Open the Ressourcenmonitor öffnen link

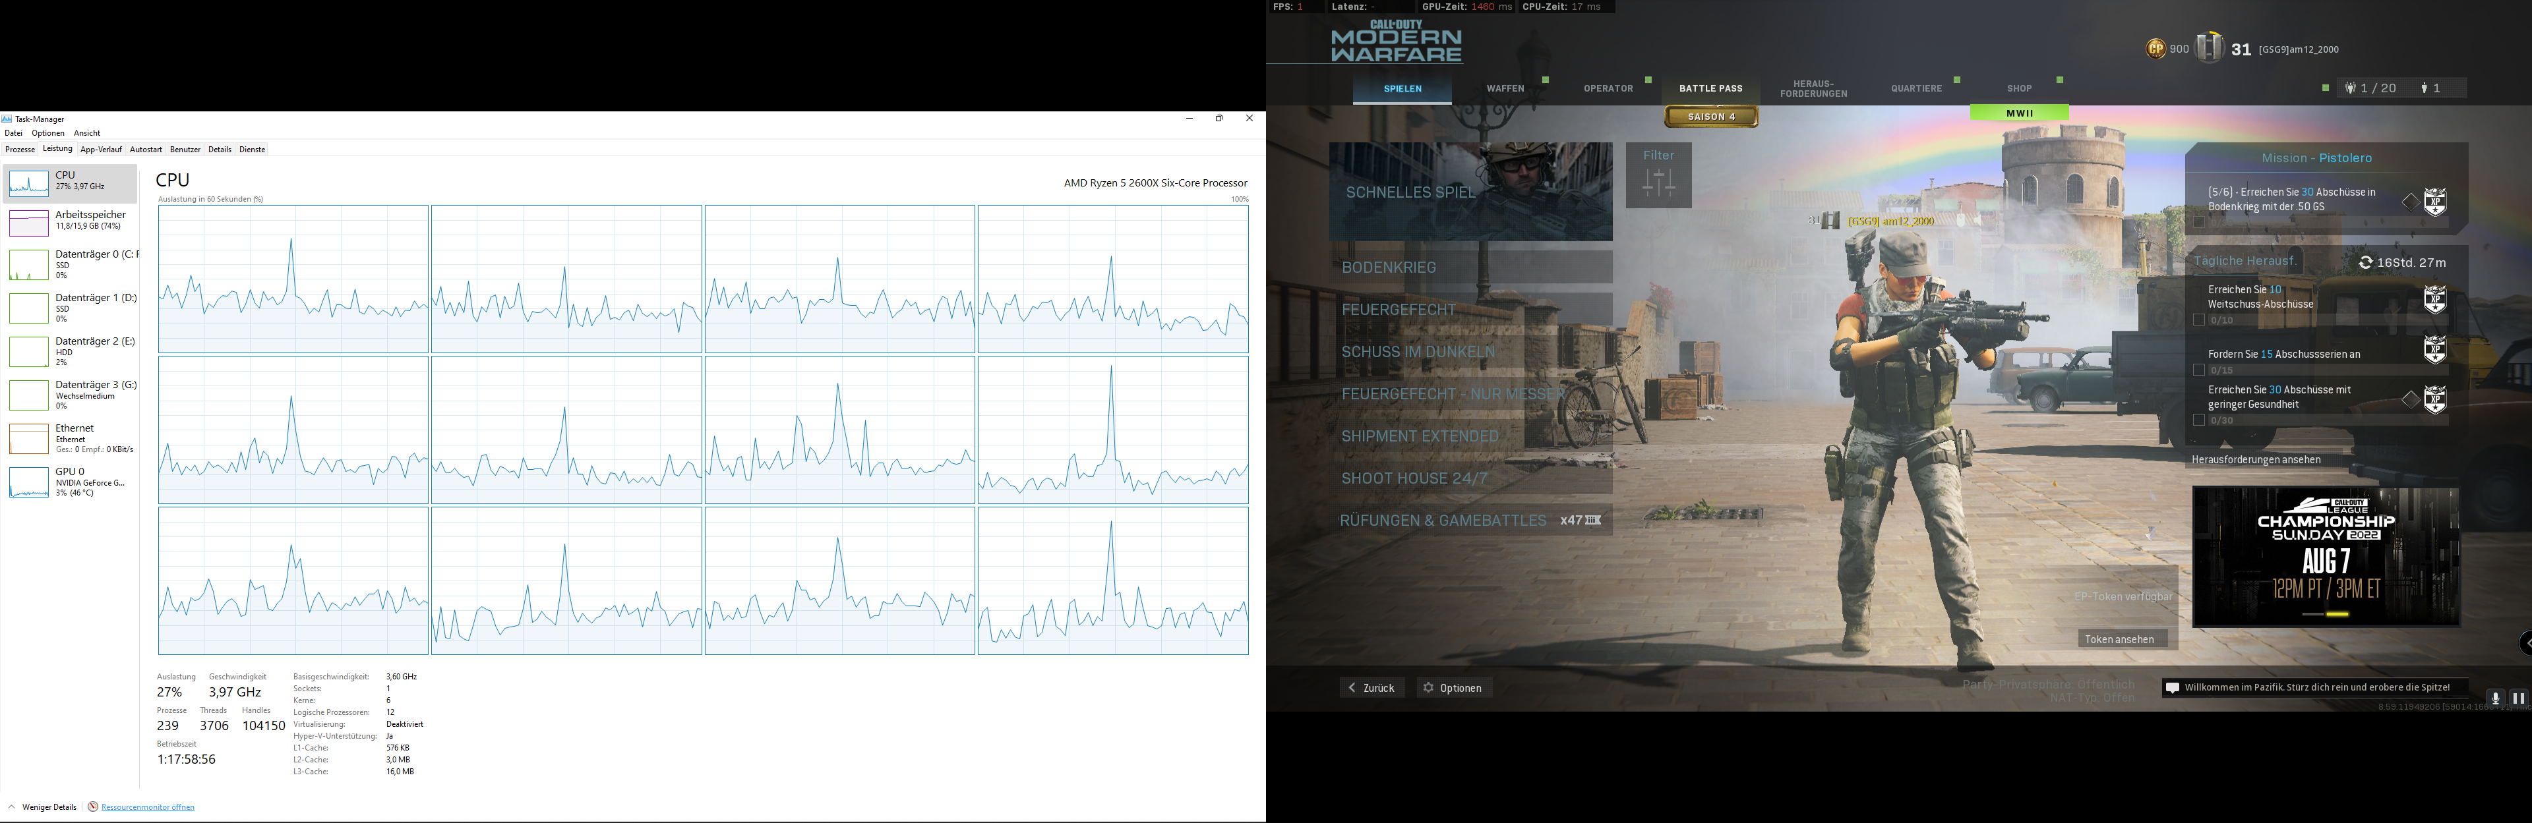coord(148,807)
